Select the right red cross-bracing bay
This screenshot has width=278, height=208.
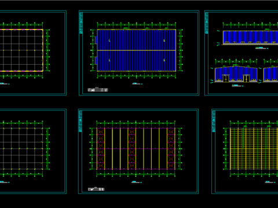click(x=171, y=148)
